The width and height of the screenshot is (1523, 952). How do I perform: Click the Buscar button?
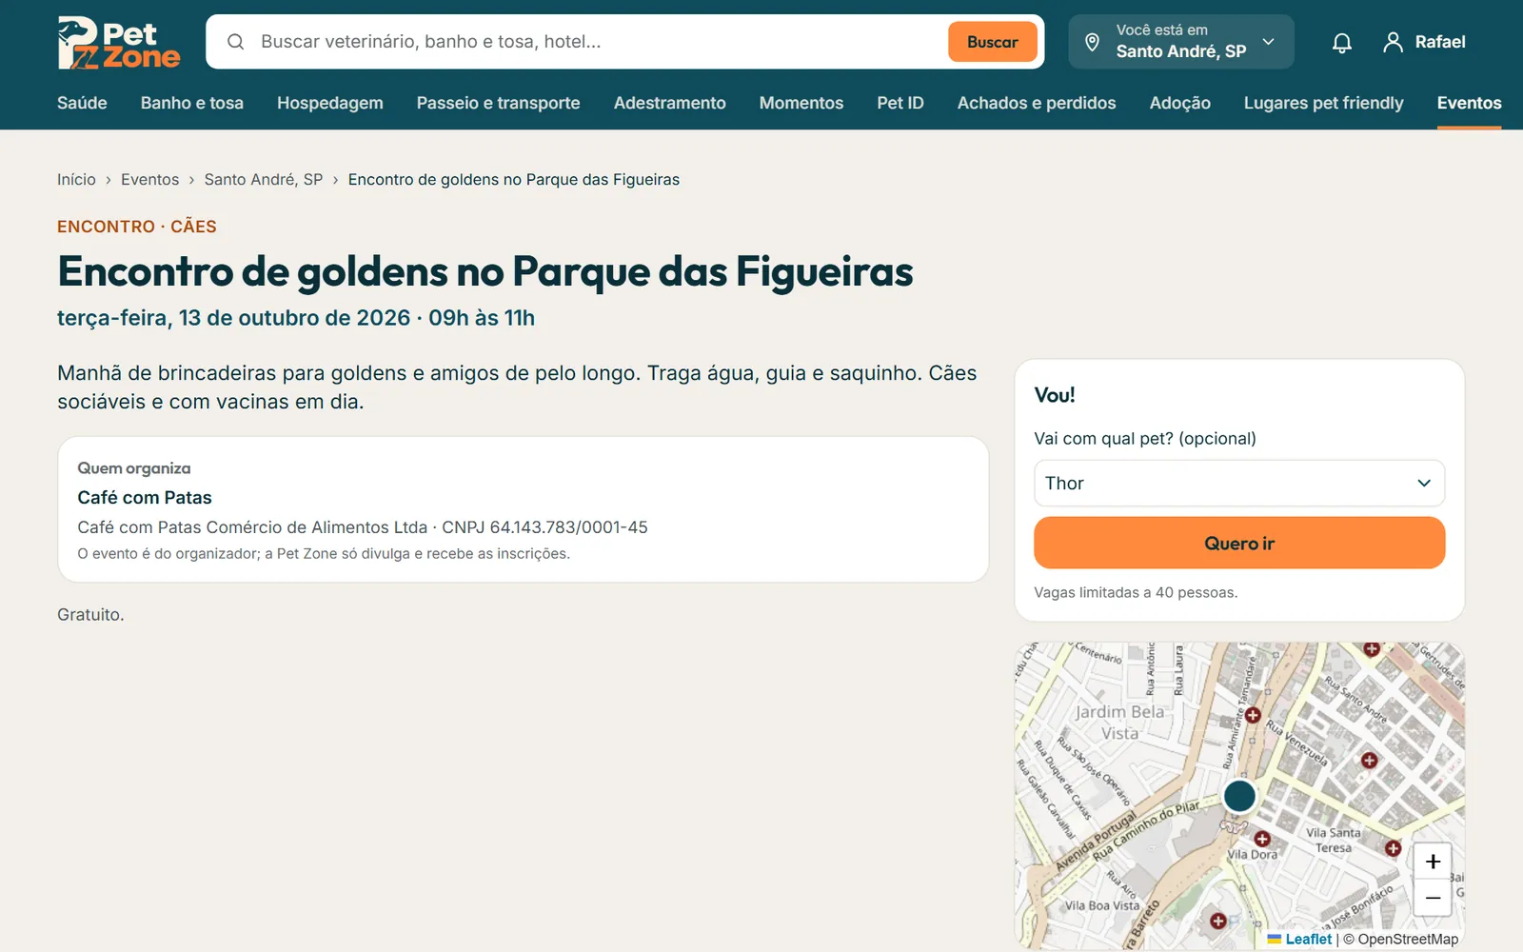[x=993, y=42]
